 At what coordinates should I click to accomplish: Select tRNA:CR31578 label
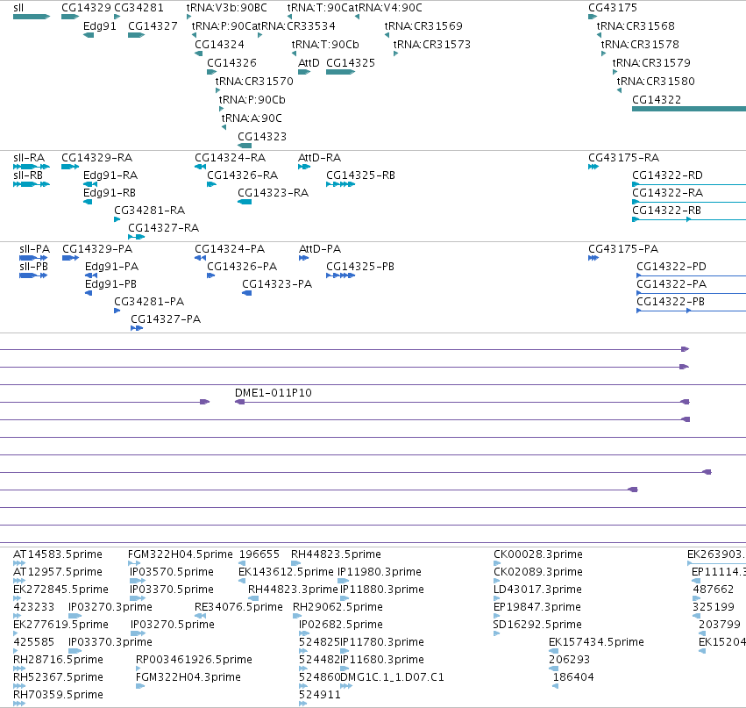pyautogui.click(x=641, y=44)
